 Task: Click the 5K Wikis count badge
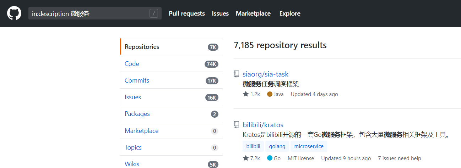(213, 164)
